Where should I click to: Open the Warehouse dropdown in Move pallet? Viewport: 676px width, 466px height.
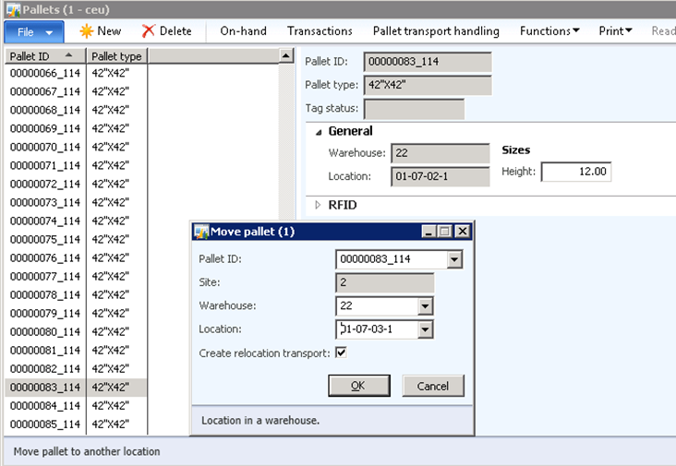pyautogui.click(x=425, y=306)
